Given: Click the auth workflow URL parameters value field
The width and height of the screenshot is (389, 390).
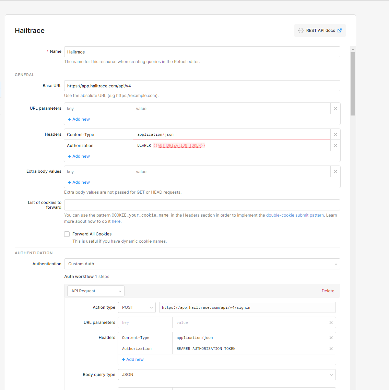Looking at the screenshot, I should [x=249, y=322].
